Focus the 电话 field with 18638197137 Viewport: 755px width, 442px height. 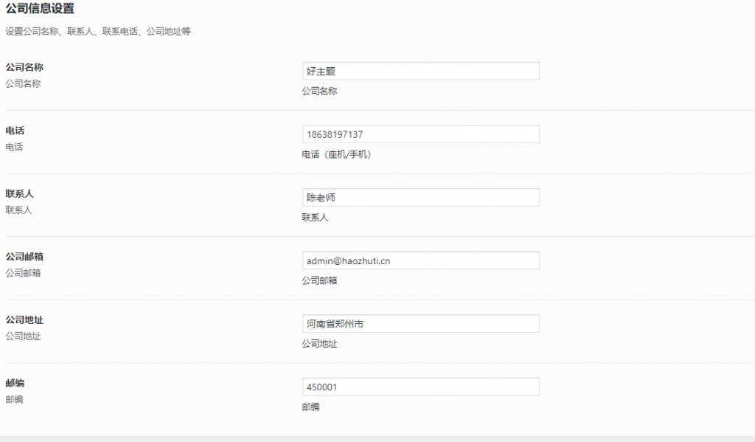[x=421, y=134]
